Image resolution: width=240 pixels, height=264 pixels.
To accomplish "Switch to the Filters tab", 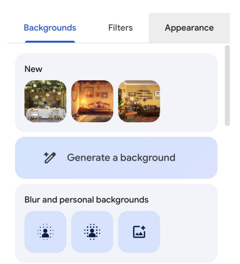I will point(120,28).
